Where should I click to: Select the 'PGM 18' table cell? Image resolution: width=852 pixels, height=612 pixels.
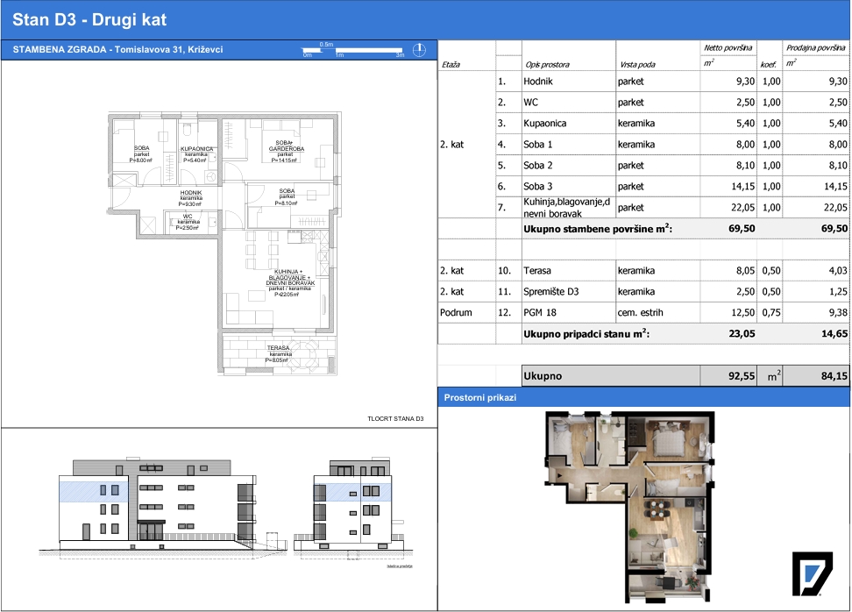point(568,312)
